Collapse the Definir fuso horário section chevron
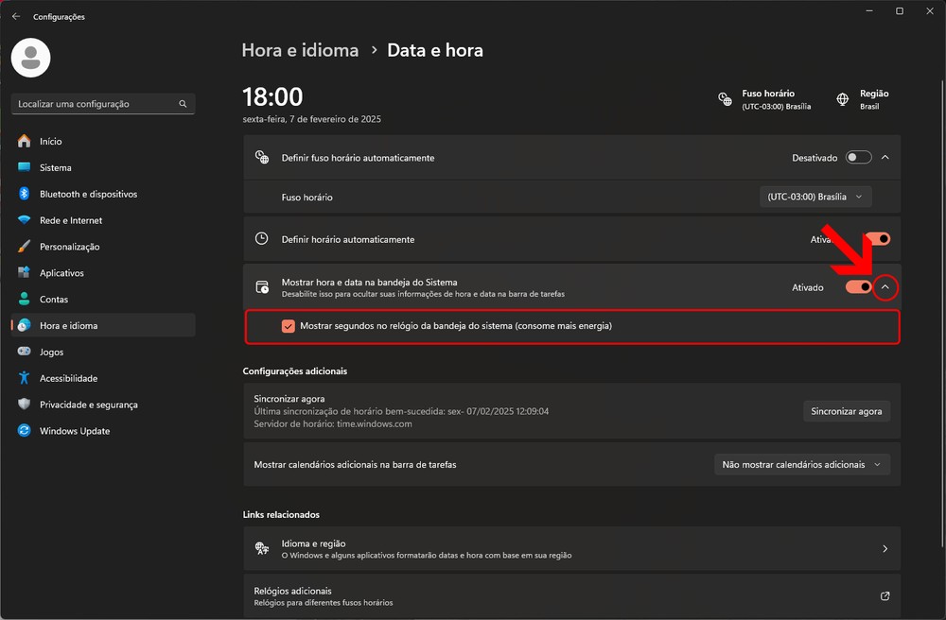This screenshot has height=620, width=946. pos(885,158)
